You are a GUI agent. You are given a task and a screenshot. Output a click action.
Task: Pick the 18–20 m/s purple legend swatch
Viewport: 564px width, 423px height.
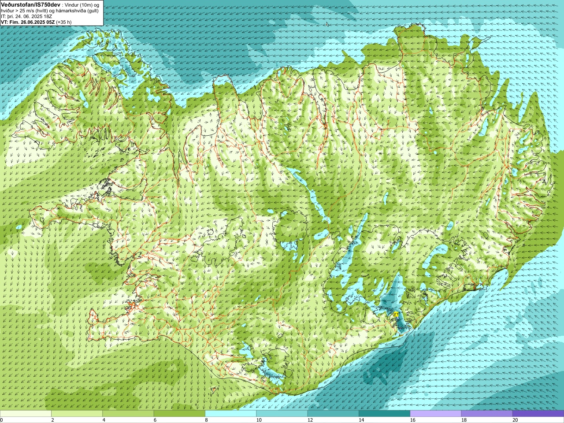[x=486, y=414]
